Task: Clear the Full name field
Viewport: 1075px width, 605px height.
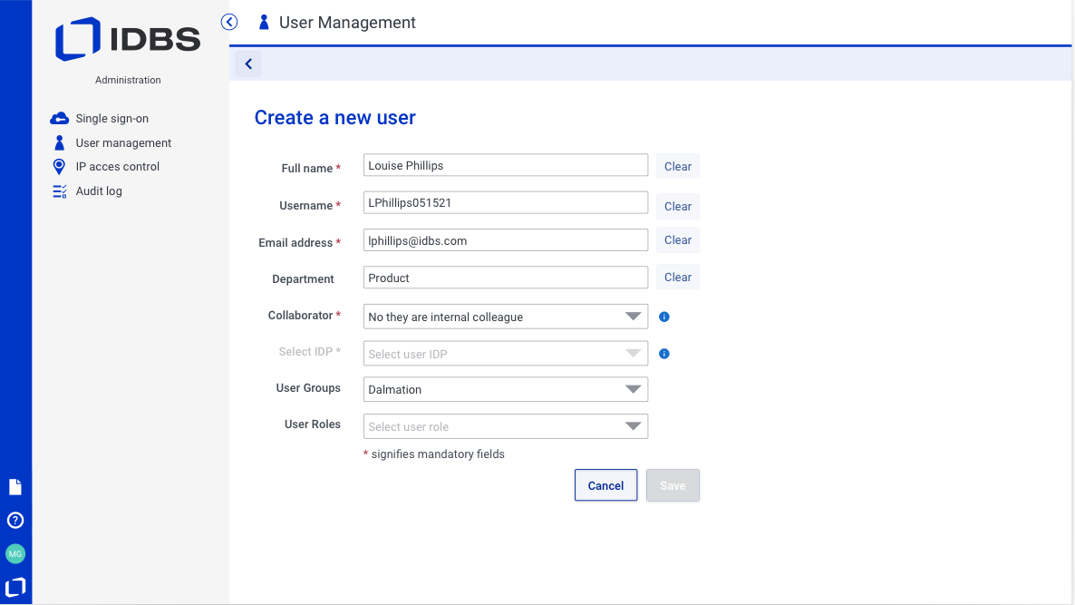Action: coord(677,167)
